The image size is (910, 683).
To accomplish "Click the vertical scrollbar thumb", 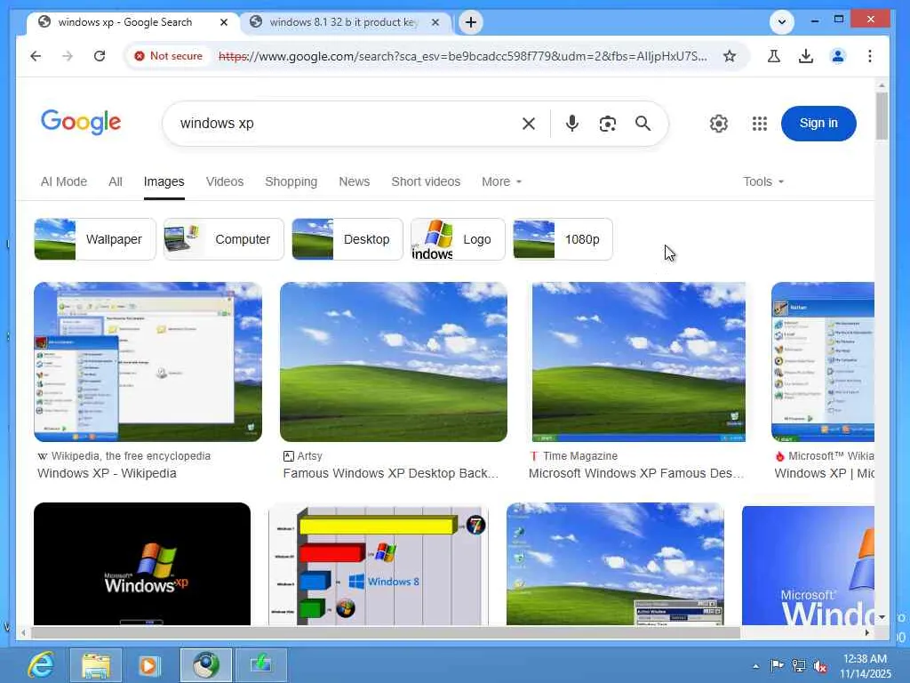I will coord(882,116).
